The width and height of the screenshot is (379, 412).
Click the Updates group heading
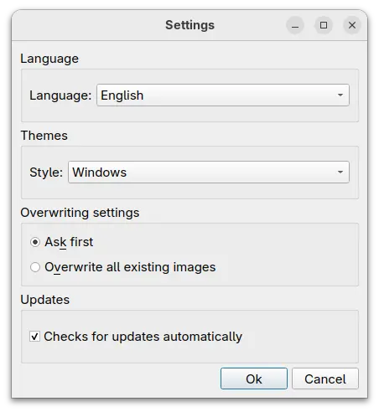click(45, 300)
